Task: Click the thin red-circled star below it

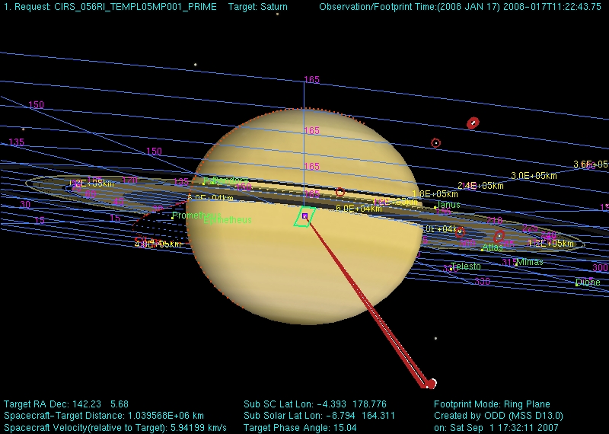Action: click(x=435, y=142)
